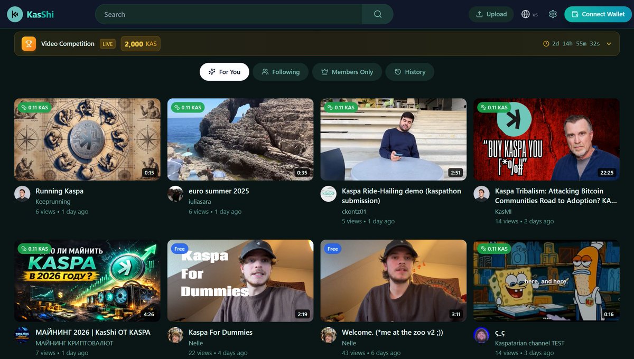
Task: Click the Connect Wallet button
Action: pos(598,14)
